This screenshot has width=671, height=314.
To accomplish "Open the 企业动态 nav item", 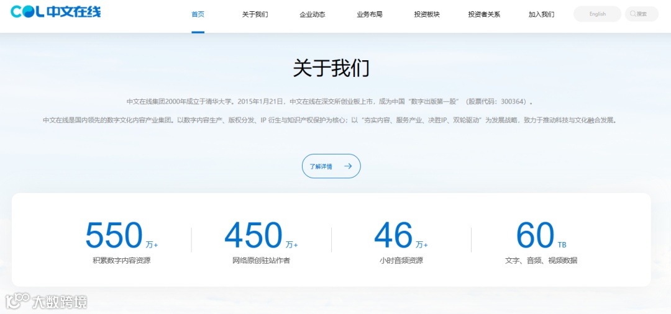I will pos(313,14).
